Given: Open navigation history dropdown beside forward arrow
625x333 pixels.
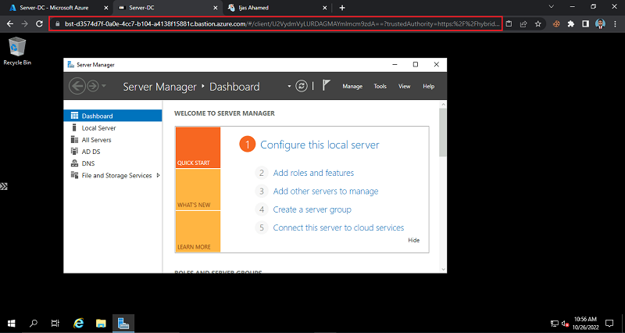Looking at the screenshot, I should coord(104,86).
